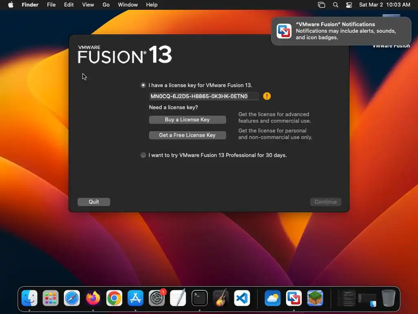Screen dimensions: 418x314
Task: Open the Apple menu
Action: tap(11, 5)
